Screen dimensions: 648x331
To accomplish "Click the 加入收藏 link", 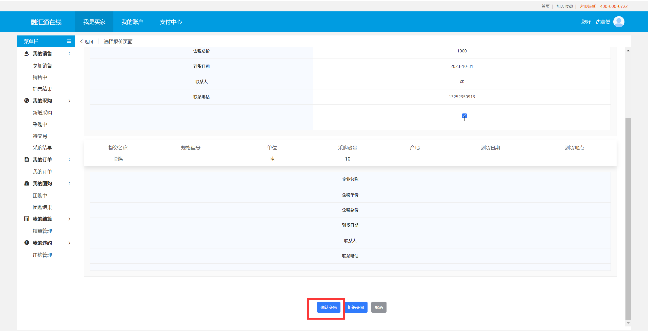I will (x=564, y=6).
